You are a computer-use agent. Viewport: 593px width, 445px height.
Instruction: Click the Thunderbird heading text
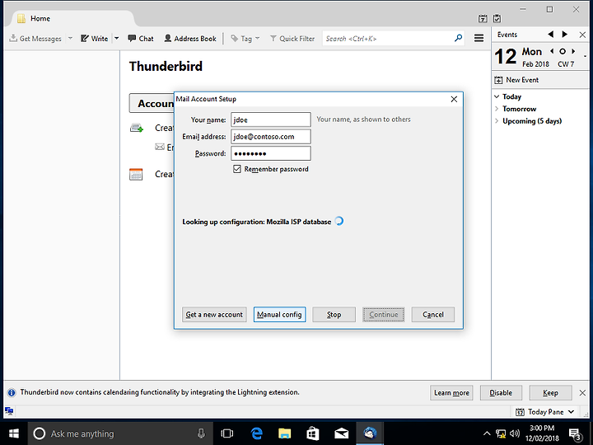pyautogui.click(x=166, y=67)
